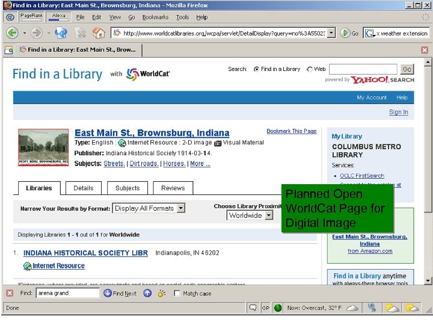Screen dimensions: 433x325
Task: Click the from Amazon.com link
Action: click(x=370, y=251)
